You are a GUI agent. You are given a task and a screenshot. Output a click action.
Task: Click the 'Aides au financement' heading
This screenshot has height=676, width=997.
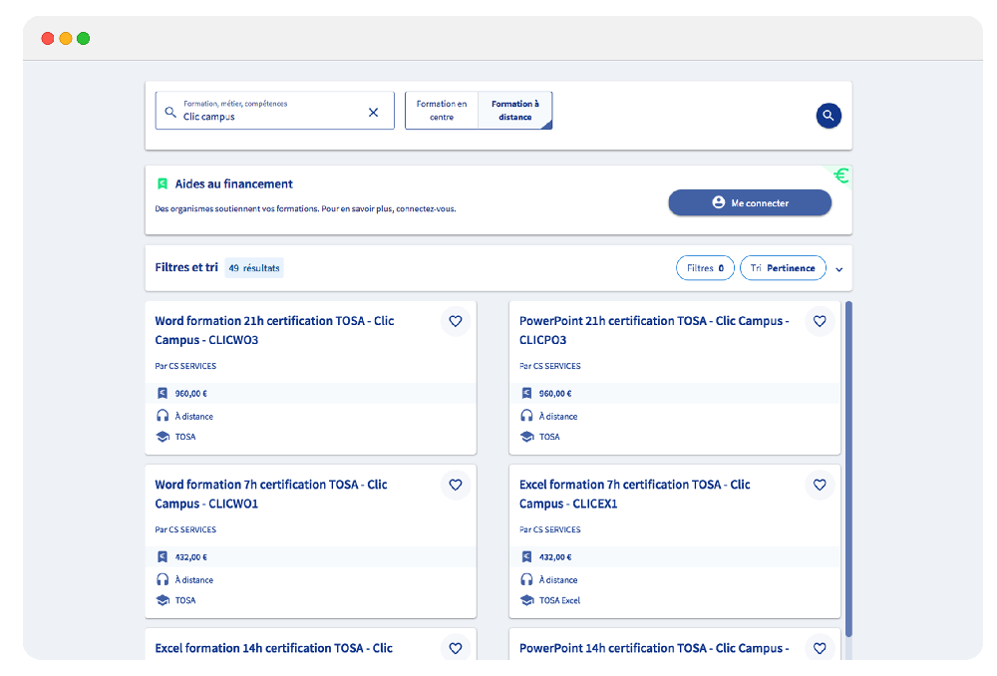234,183
